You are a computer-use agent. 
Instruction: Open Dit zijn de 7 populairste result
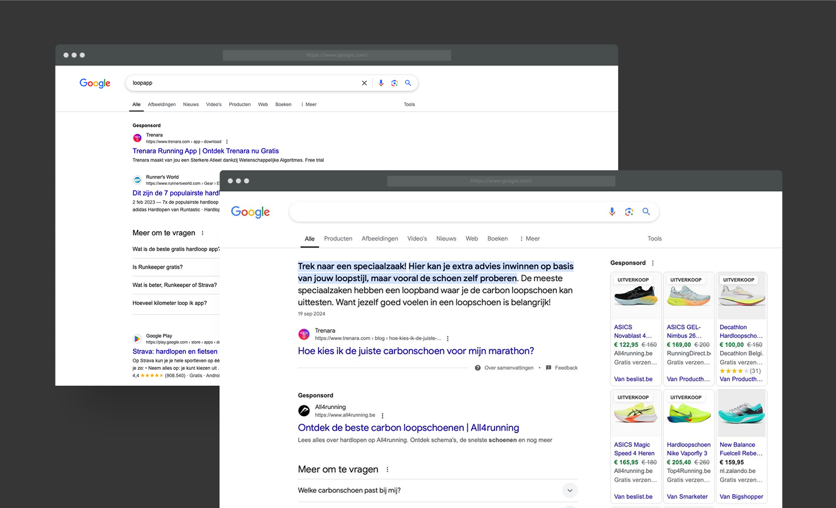[x=176, y=193]
